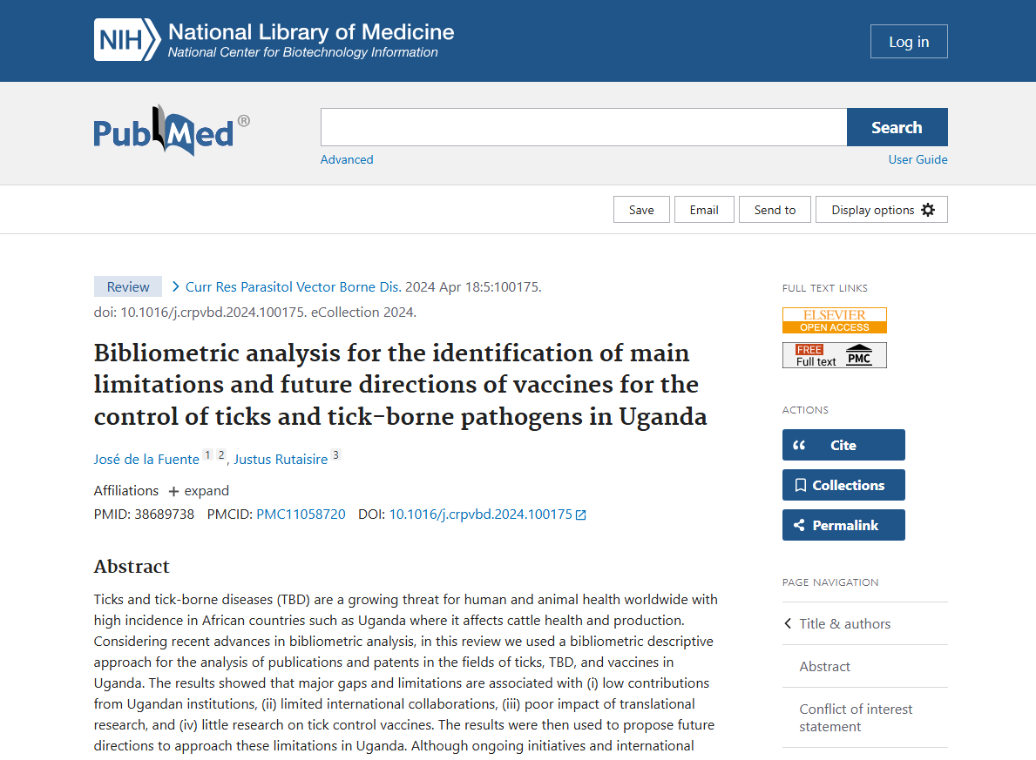
Task: Go to Abstract in page navigation
Action: (x=824, y=666)
